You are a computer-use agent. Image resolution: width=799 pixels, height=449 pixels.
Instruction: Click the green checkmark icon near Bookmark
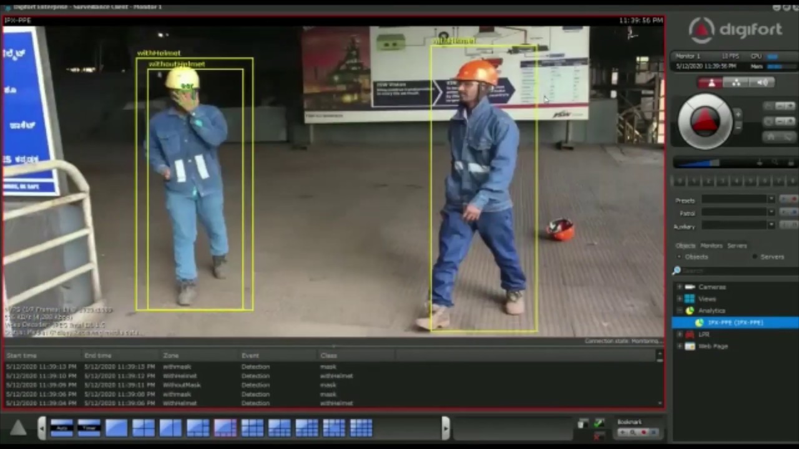(x=599, y=423)
